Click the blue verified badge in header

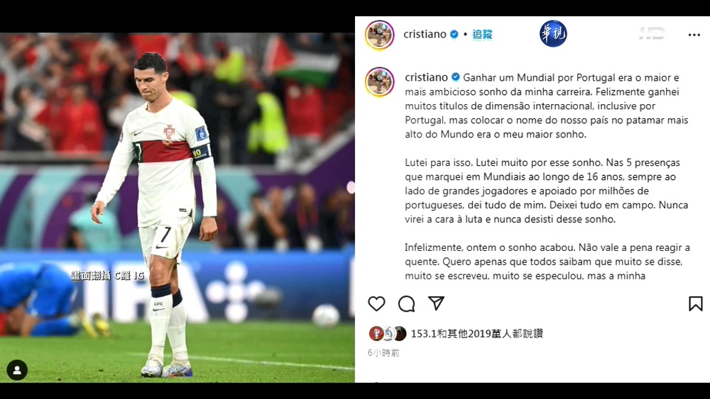(x=454, y=34)
